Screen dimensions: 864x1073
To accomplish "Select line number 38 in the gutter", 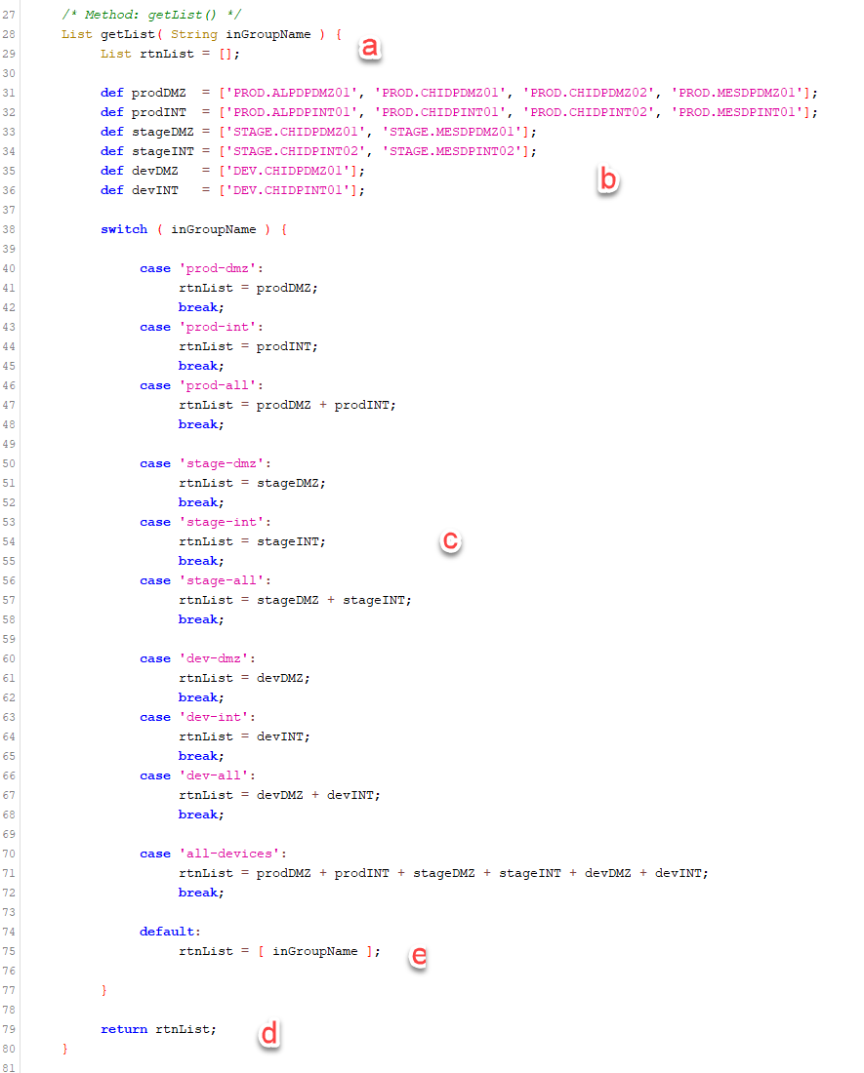I will pos(10,229).
